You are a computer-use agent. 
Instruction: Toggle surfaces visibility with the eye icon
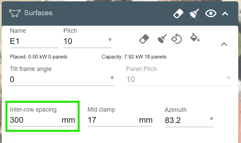tap(211, 14)
